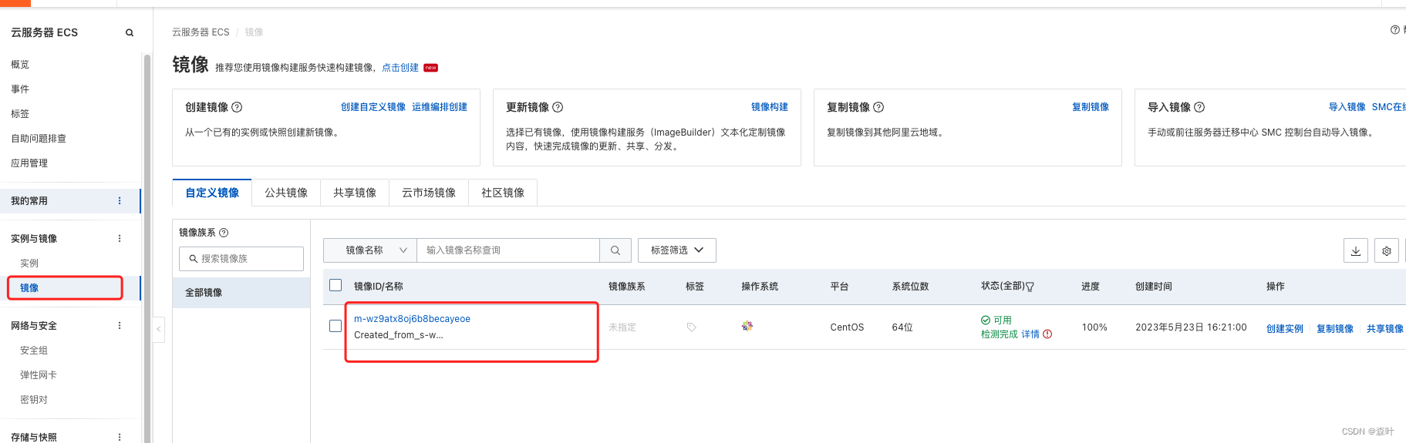
Task: Click the help icon next to 创建镜像
Action: [237, 107]
